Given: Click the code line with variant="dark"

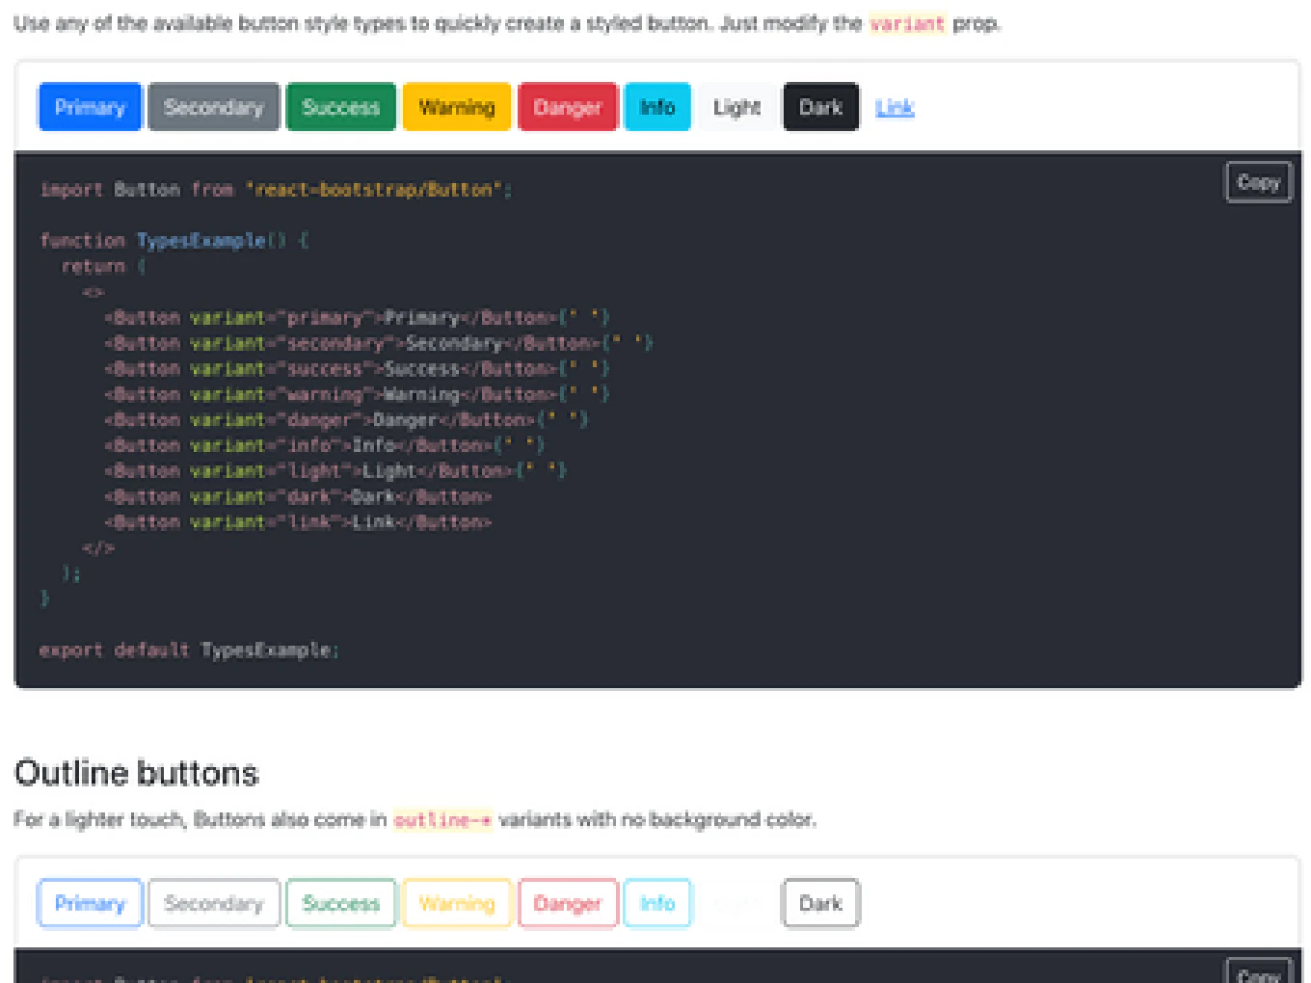Looking at the screenshot, I should click(x=298, y=496).
